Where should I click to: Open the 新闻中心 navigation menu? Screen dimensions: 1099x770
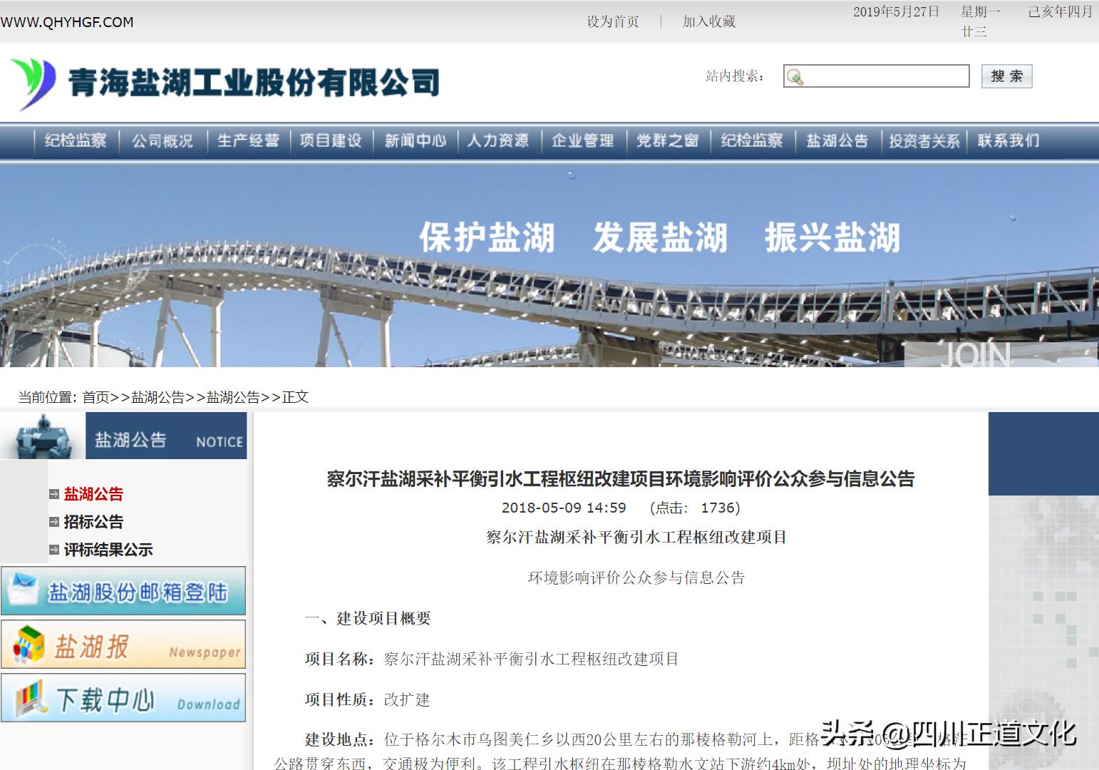415,140
